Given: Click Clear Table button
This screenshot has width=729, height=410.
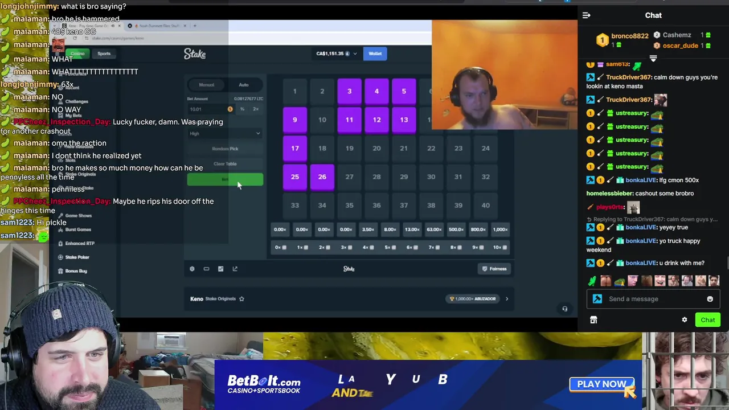Looking at the screenshot, I should click(225, 163).
